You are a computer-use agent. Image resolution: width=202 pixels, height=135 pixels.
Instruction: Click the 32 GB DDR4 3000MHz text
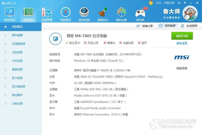coord(95,83)
